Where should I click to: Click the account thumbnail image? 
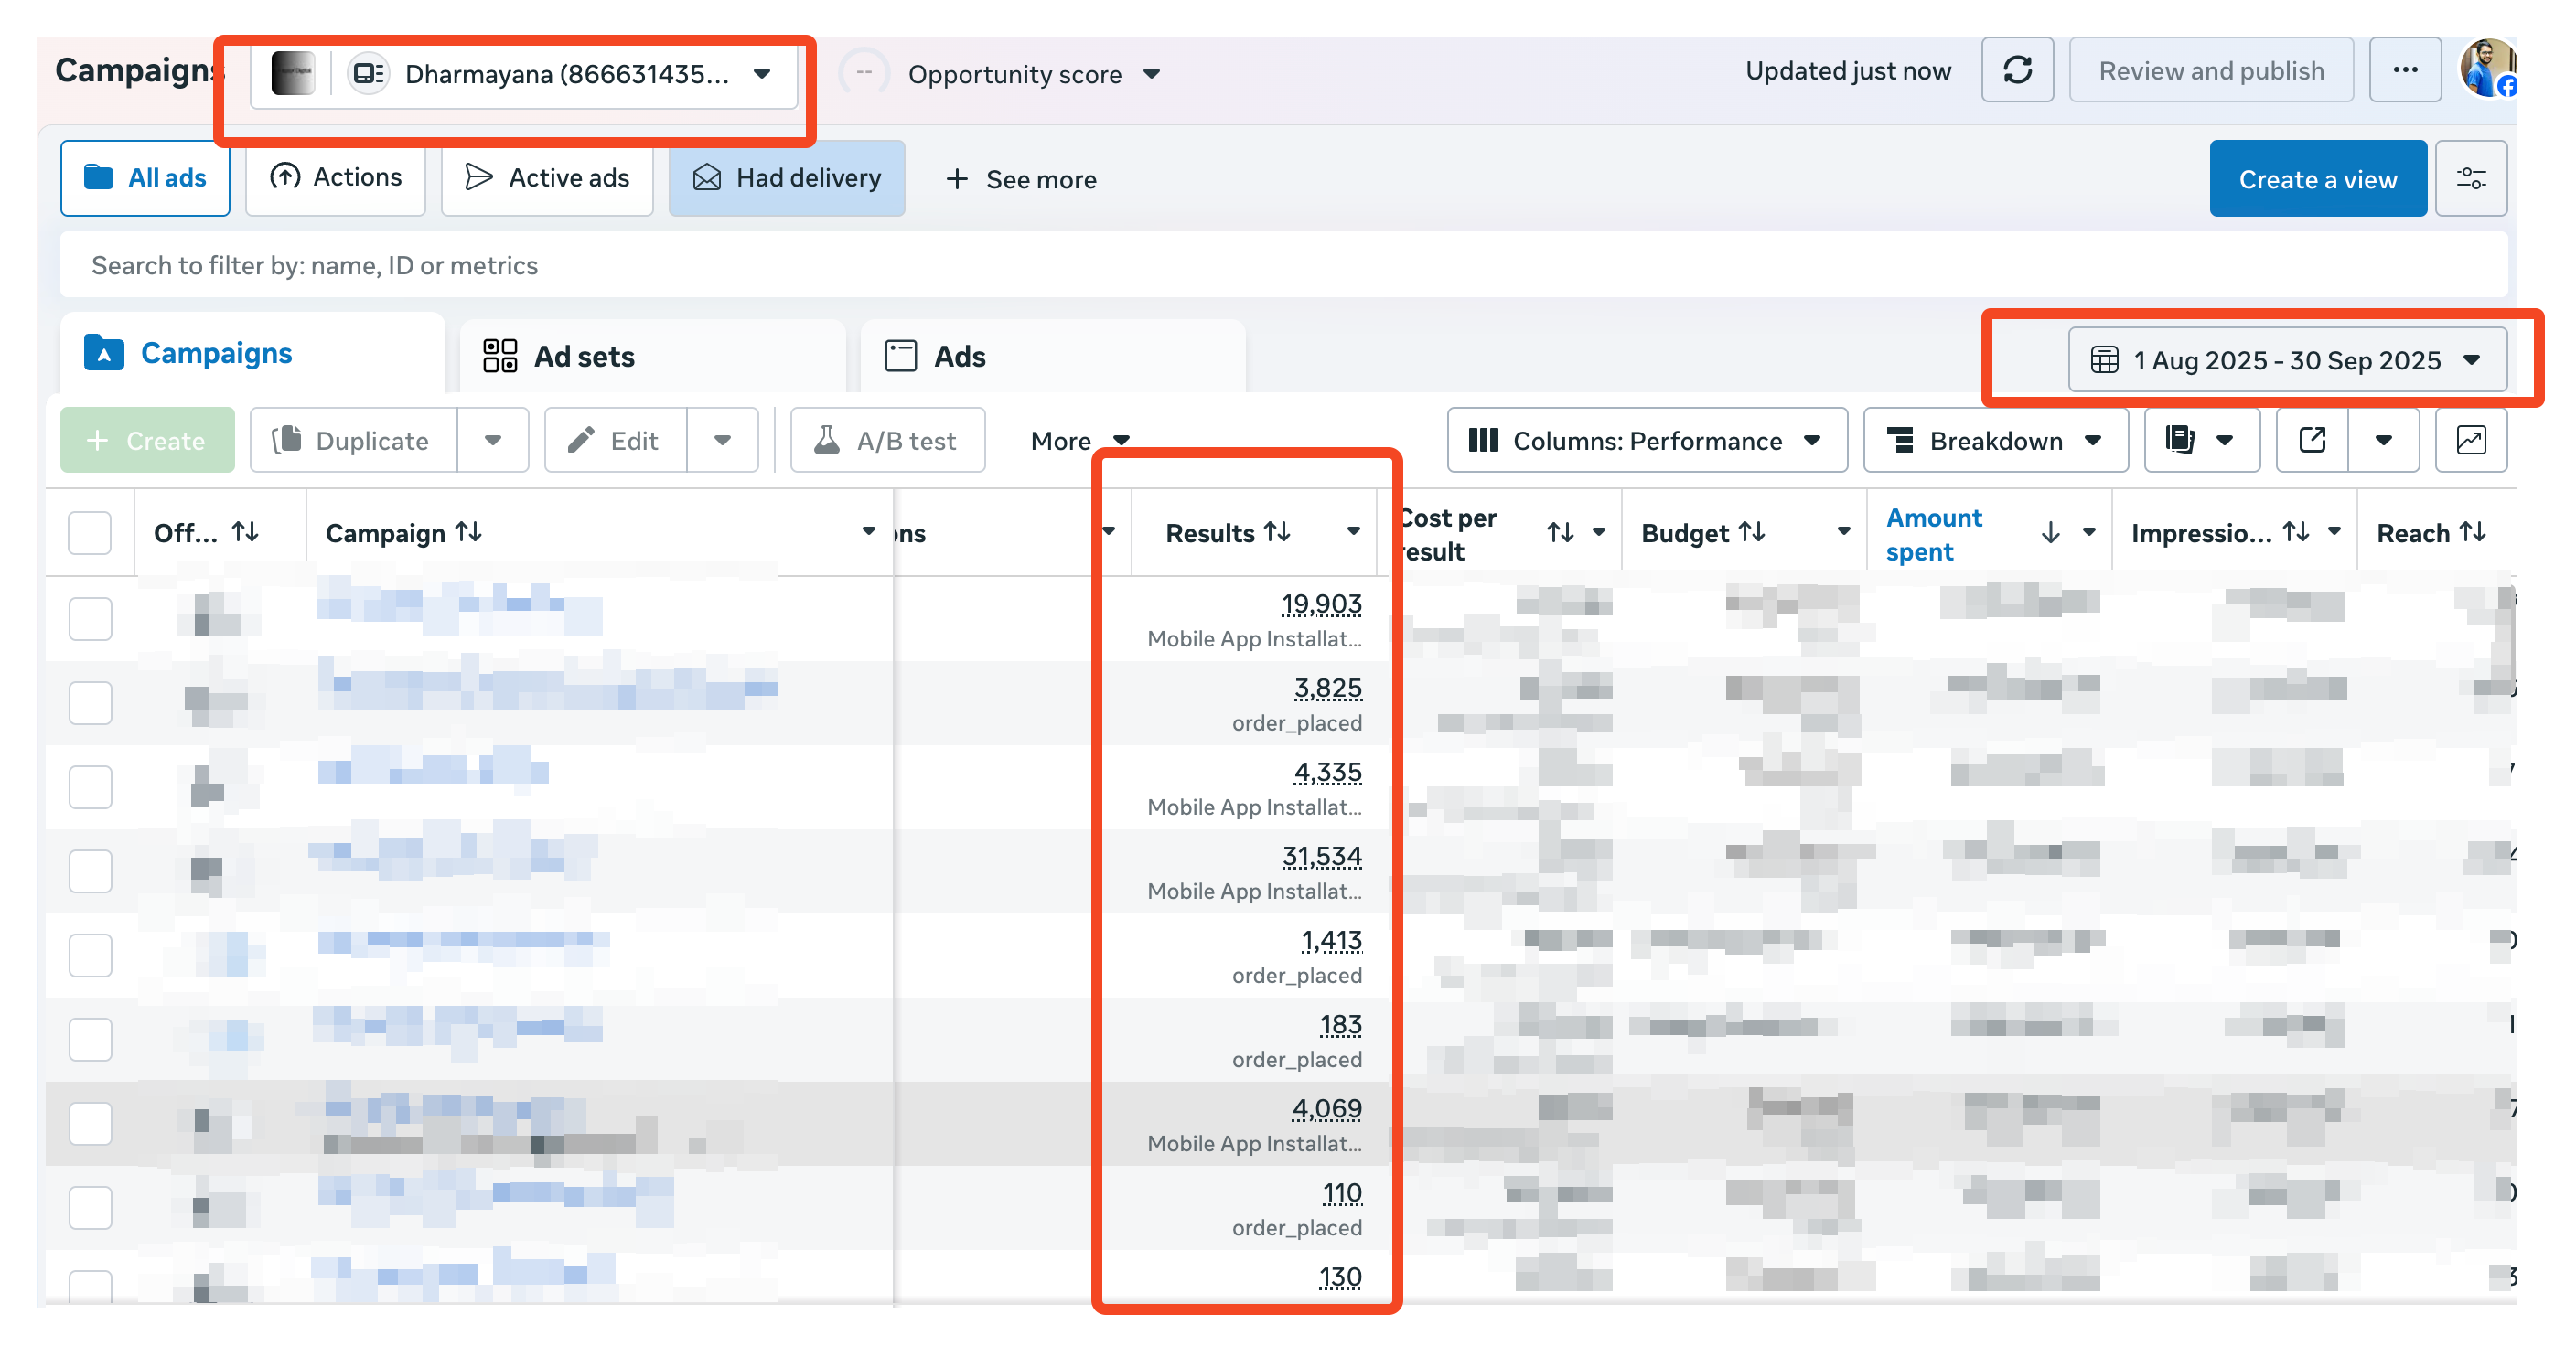pos(293,73)
